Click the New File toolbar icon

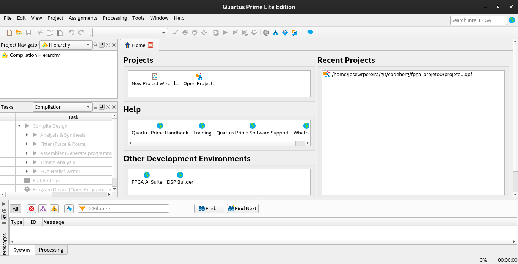tap(9, 33)
